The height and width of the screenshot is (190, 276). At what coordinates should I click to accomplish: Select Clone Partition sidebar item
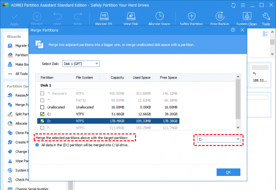coord(18,133)
